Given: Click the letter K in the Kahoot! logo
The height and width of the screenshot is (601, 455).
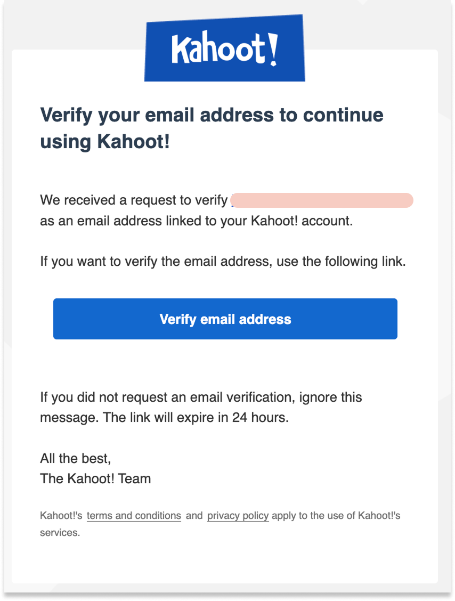Looking at the screenshot, I should tap(178, 49).
